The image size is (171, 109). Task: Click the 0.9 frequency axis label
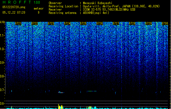pyautogui.click(x=2, y=63)
